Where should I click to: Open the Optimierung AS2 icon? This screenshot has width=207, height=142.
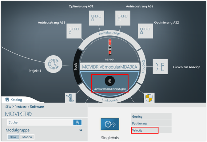pos(145,31)
